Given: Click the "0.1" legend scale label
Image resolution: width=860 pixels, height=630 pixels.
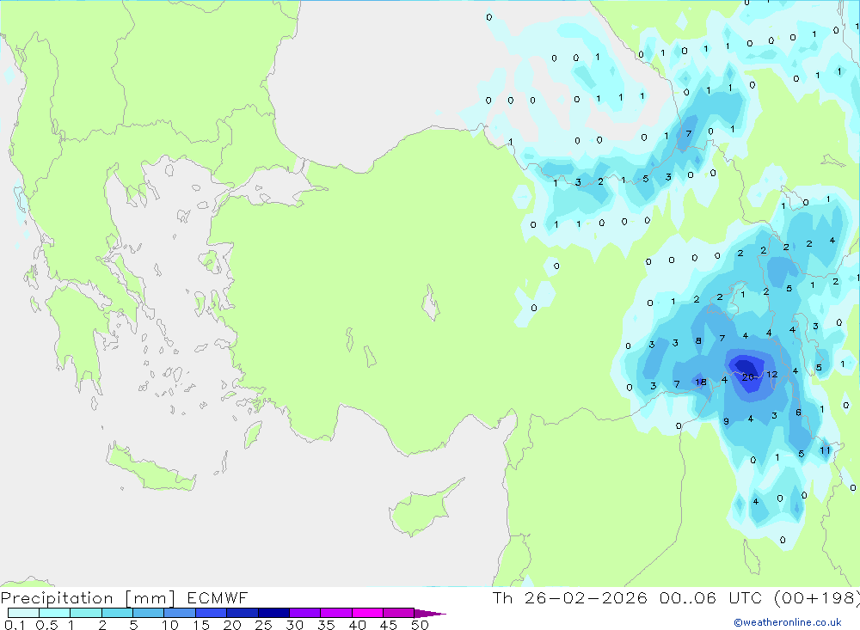Looking at the screenshot, I should tap(15, 625).
